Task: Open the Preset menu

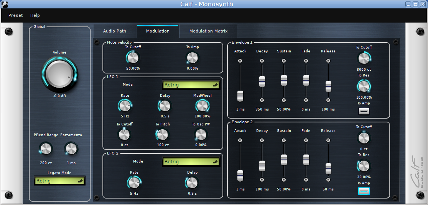Action: click(16, 15)
